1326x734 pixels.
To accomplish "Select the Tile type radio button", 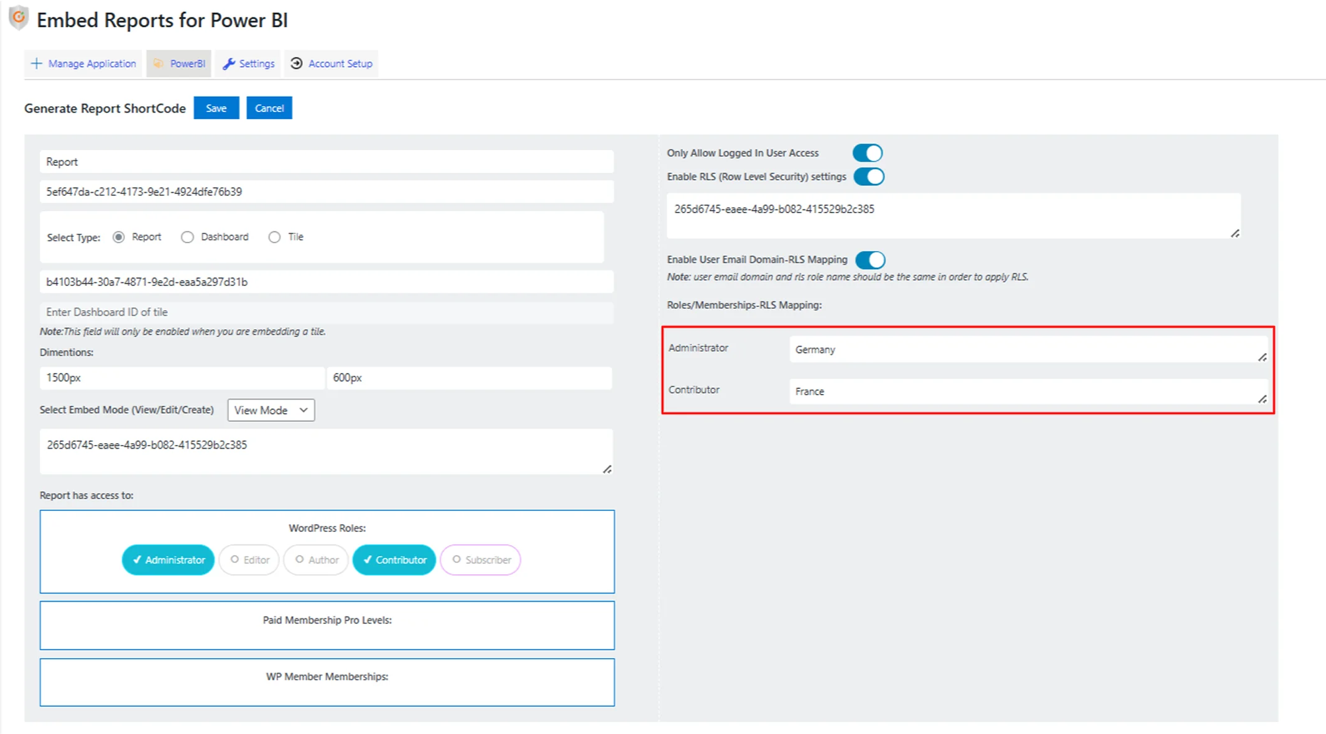I will coord(274,237).
